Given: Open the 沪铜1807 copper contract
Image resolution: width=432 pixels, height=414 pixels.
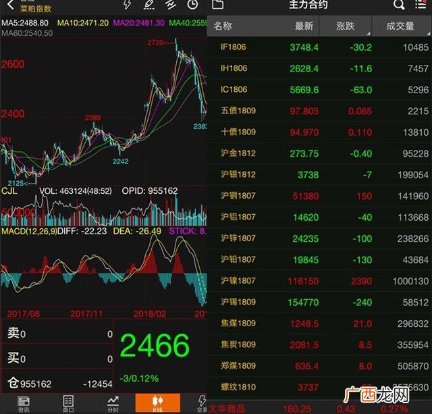Looking at the screenshot, I should click(319, 196).
